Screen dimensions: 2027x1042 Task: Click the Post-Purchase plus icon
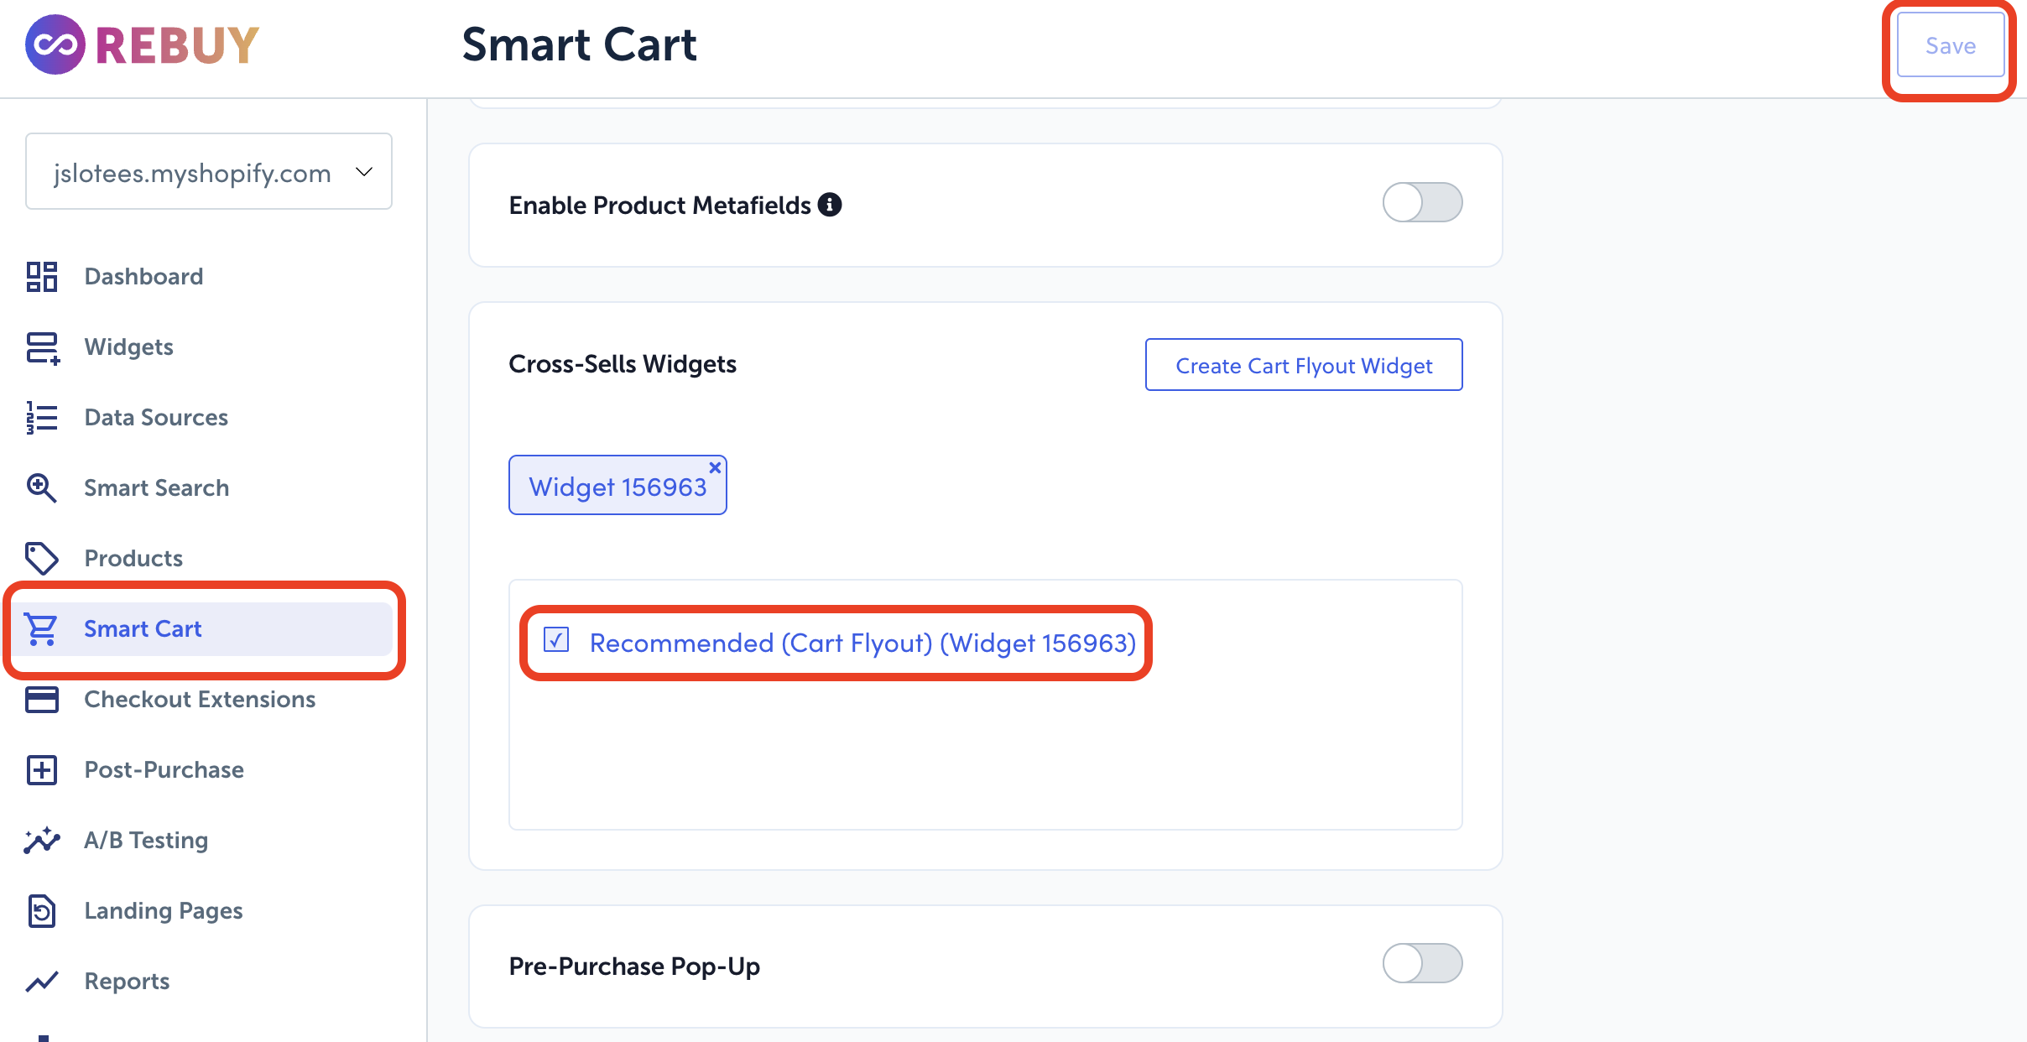[x=42, y=770]
